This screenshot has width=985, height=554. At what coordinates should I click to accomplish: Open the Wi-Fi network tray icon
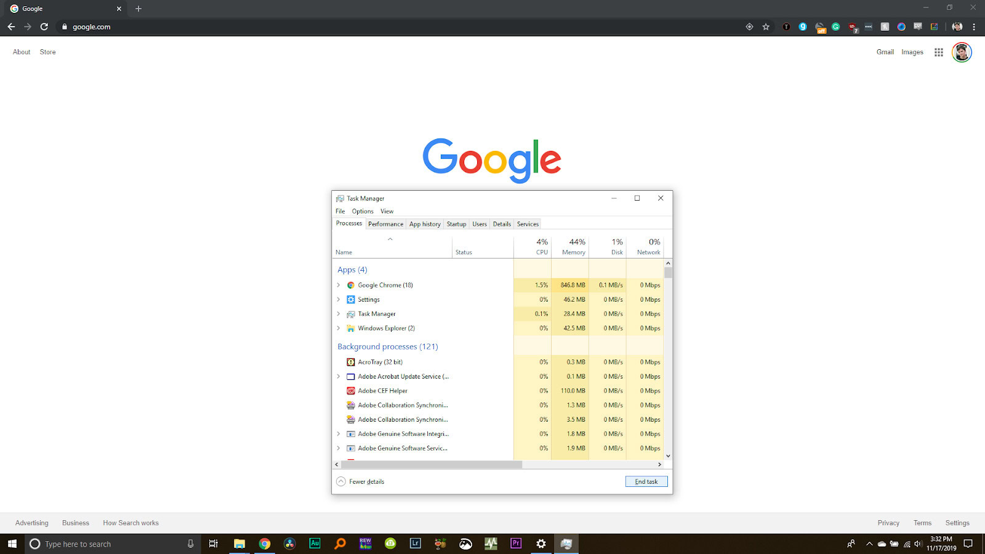tap(907, 544)
